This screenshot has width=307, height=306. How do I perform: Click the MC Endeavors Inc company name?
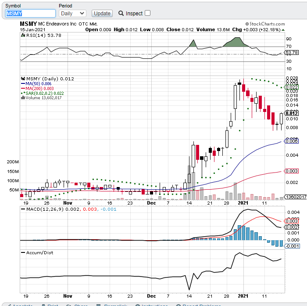[57, 24]
